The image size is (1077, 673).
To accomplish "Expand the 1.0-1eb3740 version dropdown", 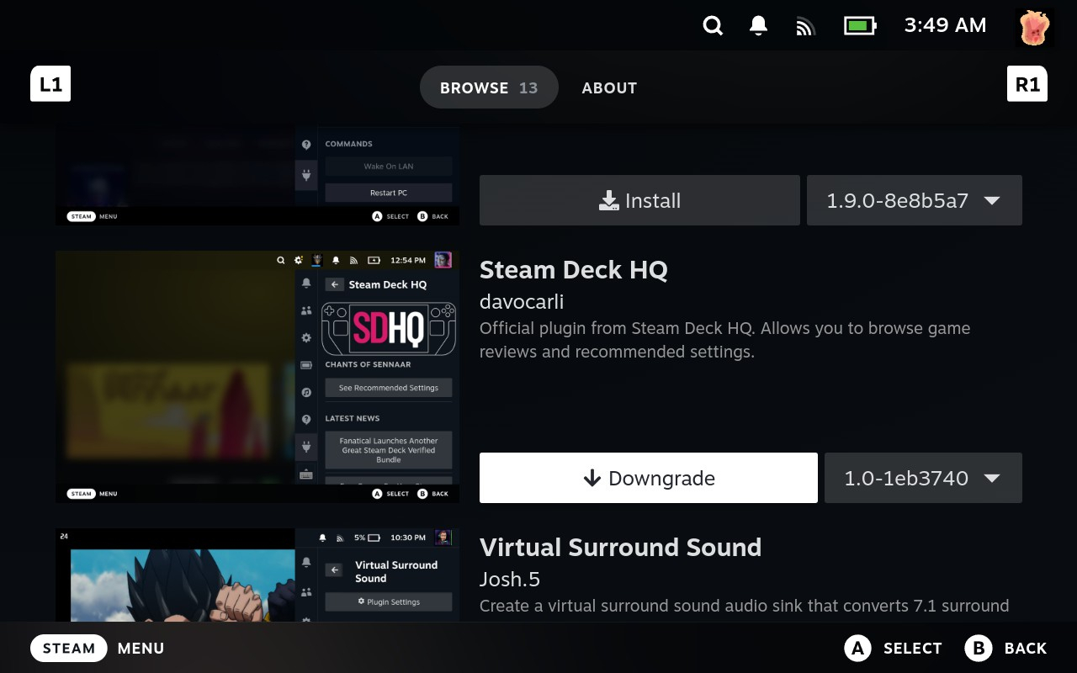I will point(923,478).
